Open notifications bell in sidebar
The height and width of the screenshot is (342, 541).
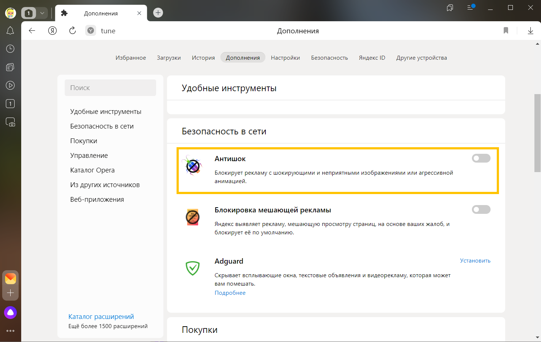pyautogui.click(x=10, y=31)
